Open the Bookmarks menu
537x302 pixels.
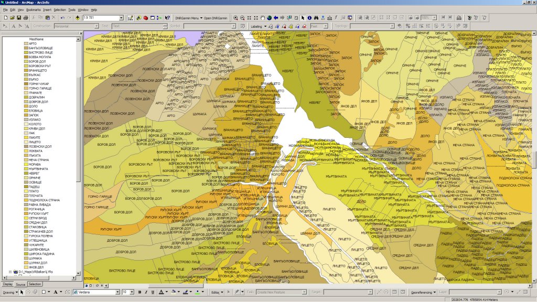(33, 9)
